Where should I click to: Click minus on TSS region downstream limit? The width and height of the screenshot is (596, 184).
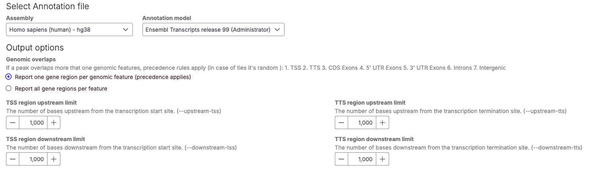(13, 159)
